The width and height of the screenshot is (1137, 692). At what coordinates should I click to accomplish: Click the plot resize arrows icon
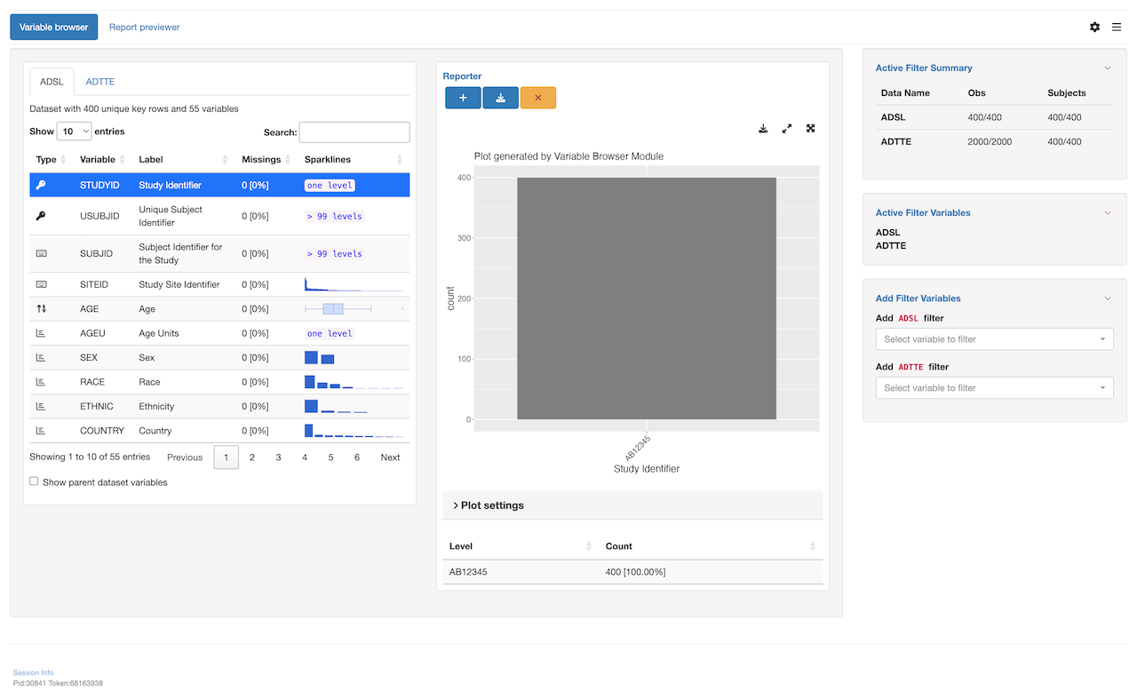787,129
